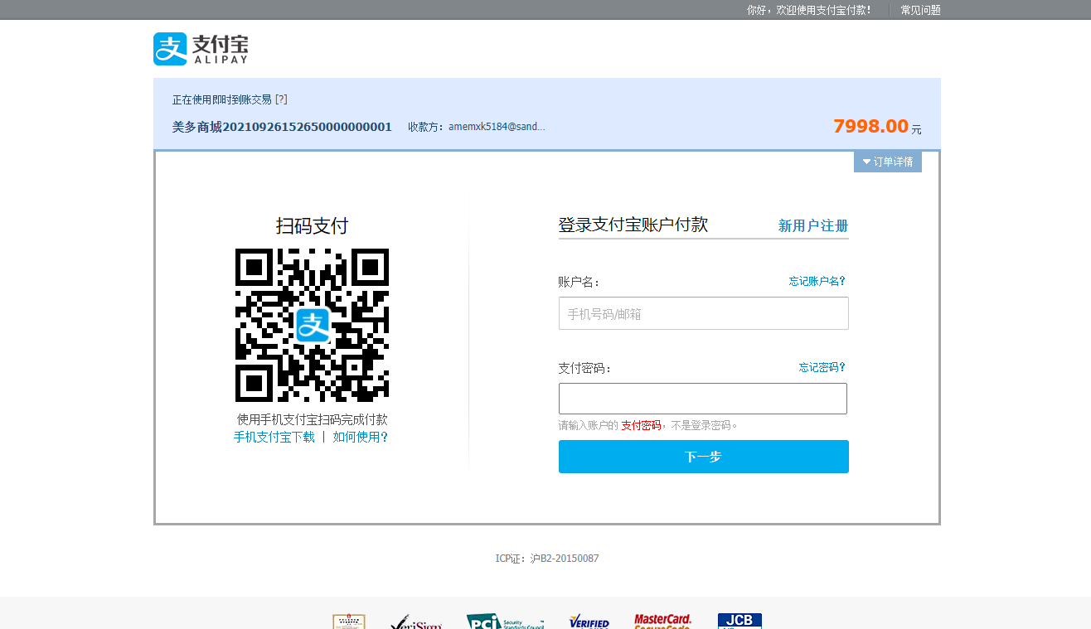Click the help "[?]" icon beside 即时到账交易
1091x629 pixels.
[280, 99]
